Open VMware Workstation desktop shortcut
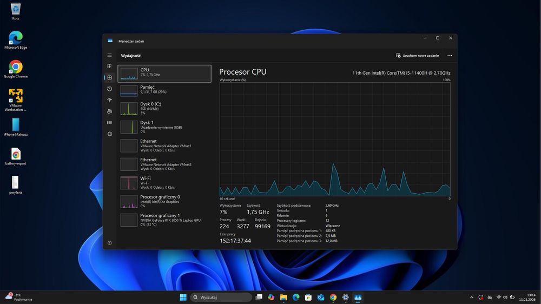 [x=16, y=100]
